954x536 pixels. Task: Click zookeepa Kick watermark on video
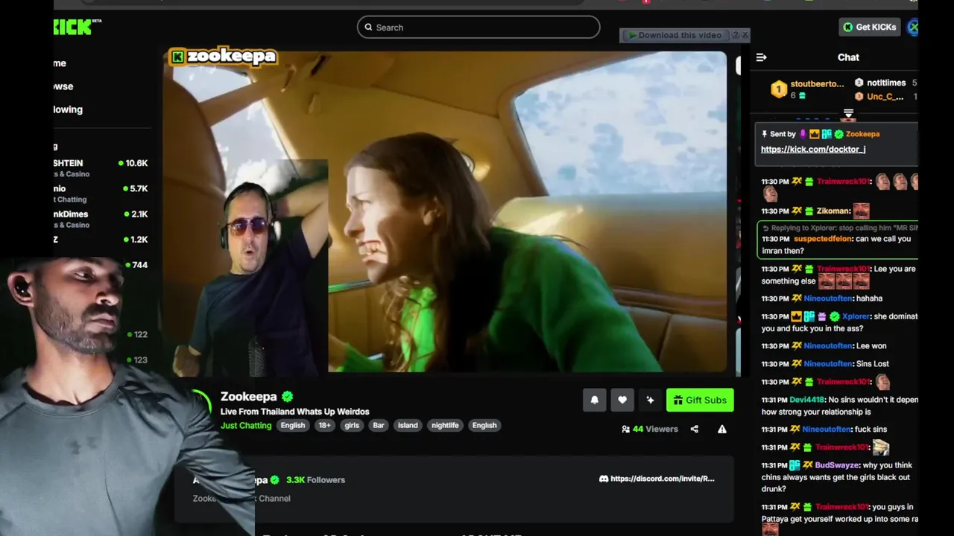click(223, 57)
